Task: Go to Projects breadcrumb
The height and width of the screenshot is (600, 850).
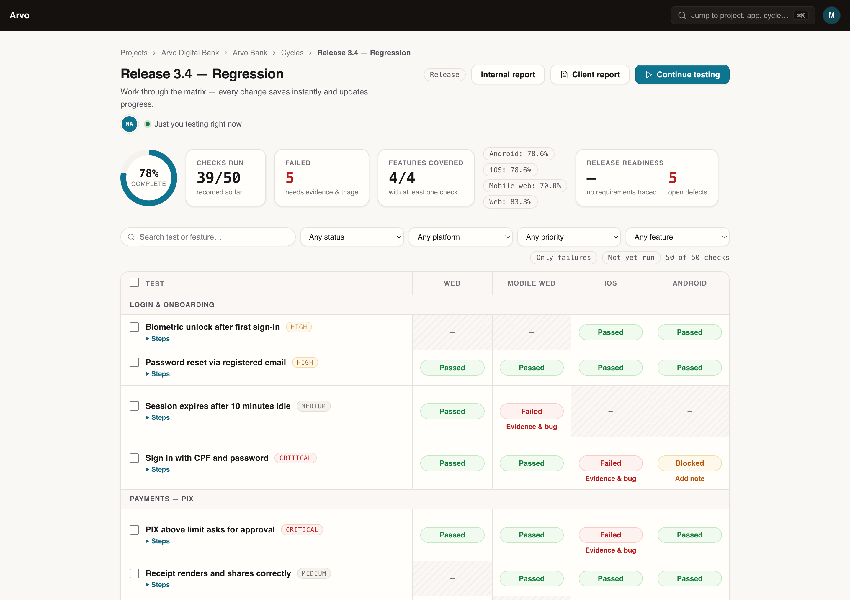Action: [x=134, y=53]
